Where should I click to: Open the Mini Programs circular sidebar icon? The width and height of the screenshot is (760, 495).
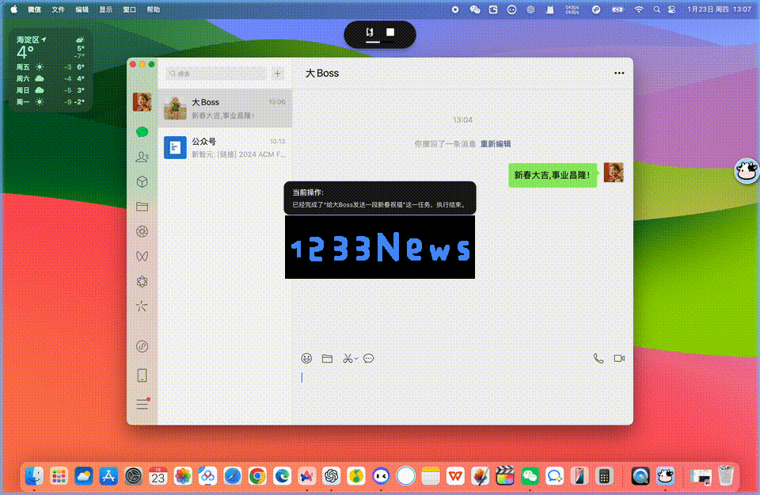(x=142, y=346)
